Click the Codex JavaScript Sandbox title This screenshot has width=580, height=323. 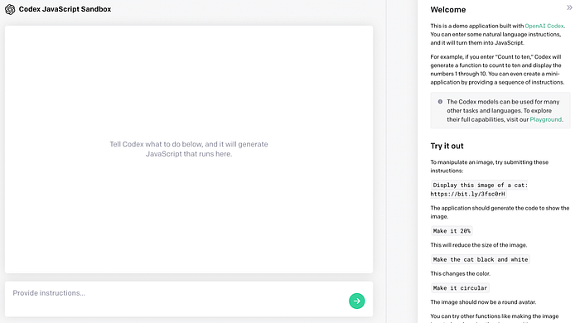(x=65, y=9)
